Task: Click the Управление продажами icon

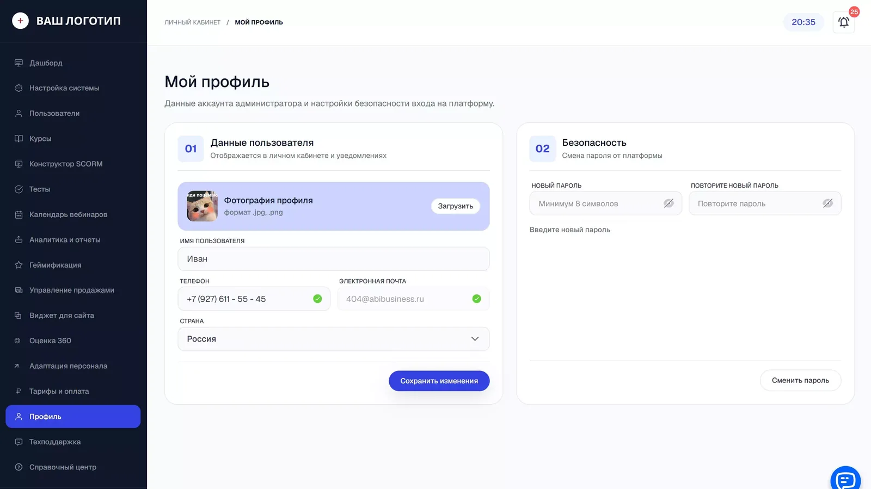Action: pyautogui.click(x=19, y=290)
